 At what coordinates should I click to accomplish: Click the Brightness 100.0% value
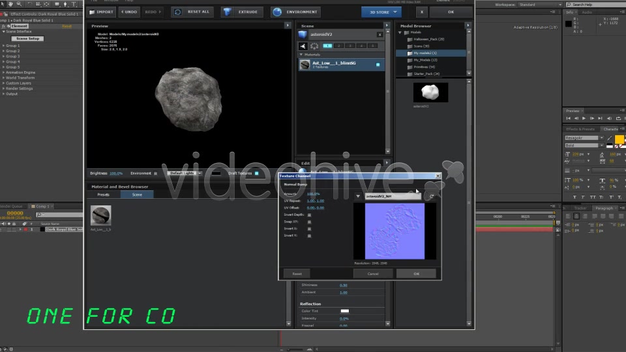[116, 173]
